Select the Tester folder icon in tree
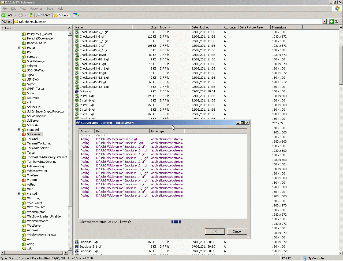This screenshot has width=343, height=261. coord(24,153)
